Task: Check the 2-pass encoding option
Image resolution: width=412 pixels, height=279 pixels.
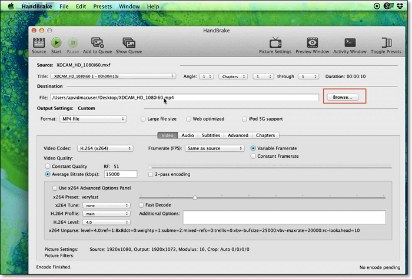Action: click(151, 174)
